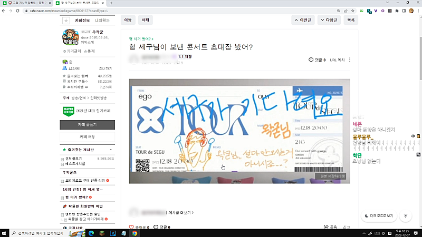Open Microsoft Edge from the taskbar
The height and width of the screenshot is (237, 422).
point(91,233)
